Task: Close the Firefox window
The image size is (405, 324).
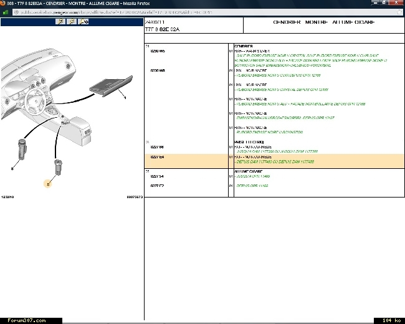Action: click(396, 2)
